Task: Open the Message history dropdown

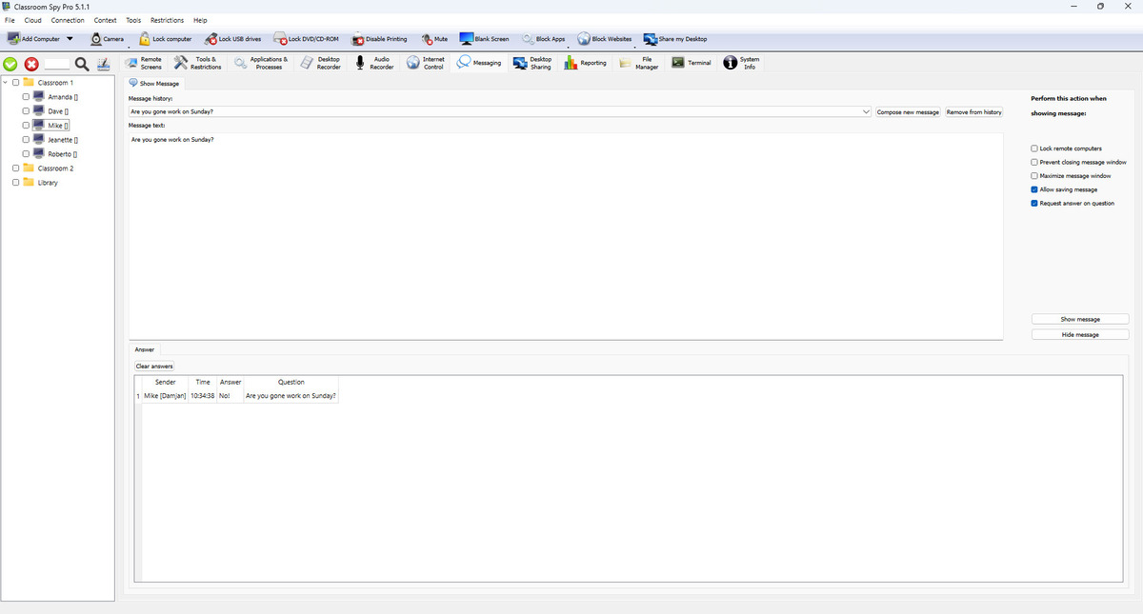Action: point(865,111)
